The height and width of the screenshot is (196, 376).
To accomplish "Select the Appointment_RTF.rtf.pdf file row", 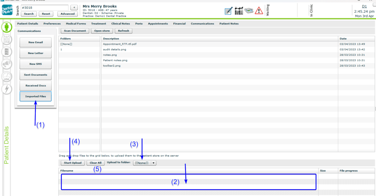I will (120, 44).
